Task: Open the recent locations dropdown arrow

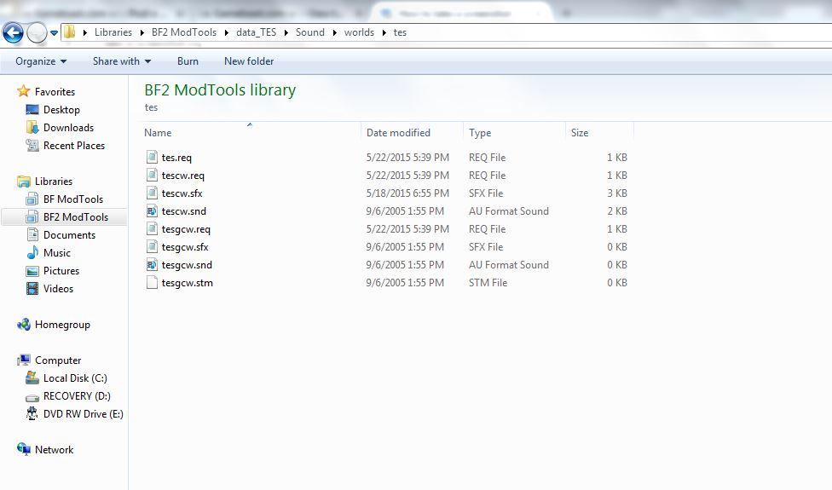Action: point(54,33)
